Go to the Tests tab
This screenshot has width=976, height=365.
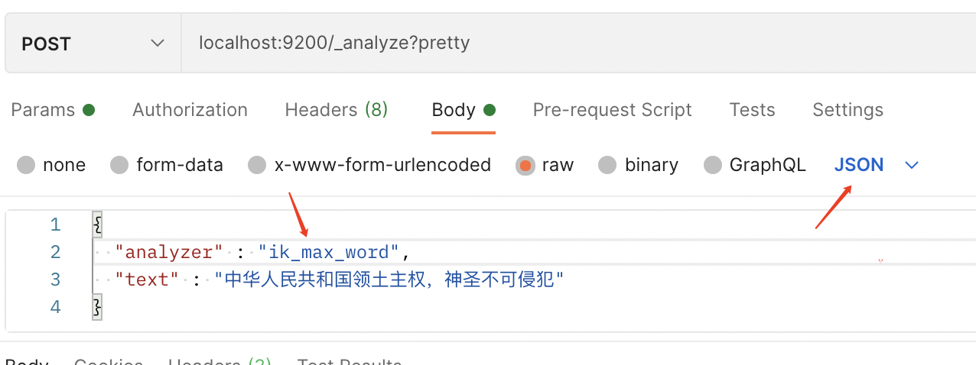752,110
